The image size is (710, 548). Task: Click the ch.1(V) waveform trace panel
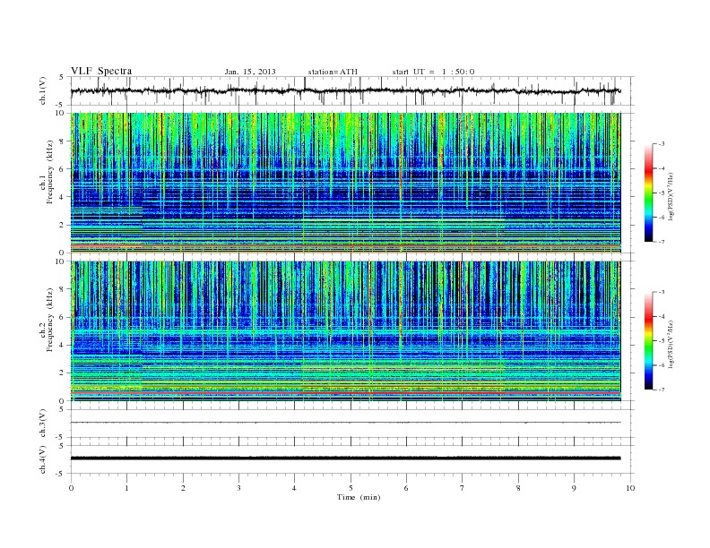[352, 90]
